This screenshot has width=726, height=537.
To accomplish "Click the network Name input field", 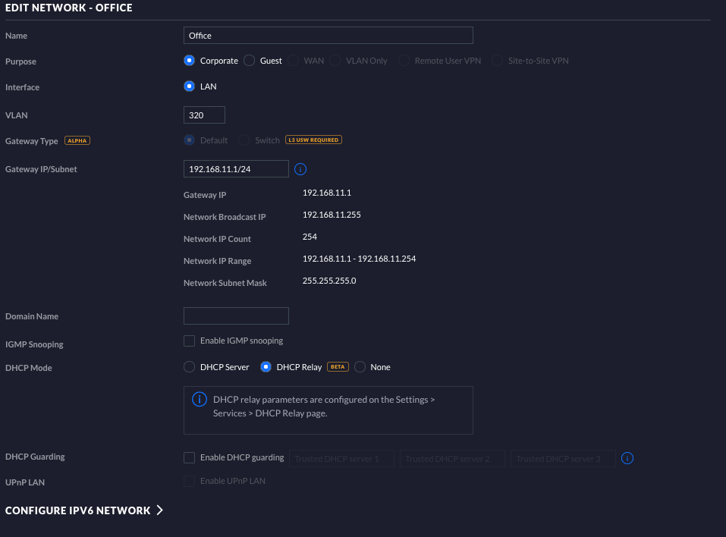I will [328, 36].
